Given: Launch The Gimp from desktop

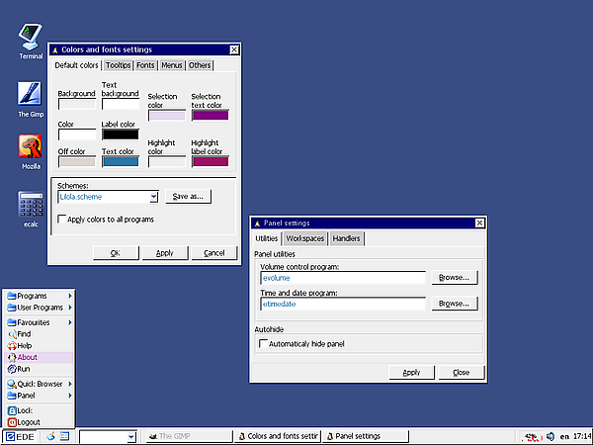Looking at the screenshot, I should point(31,96).
